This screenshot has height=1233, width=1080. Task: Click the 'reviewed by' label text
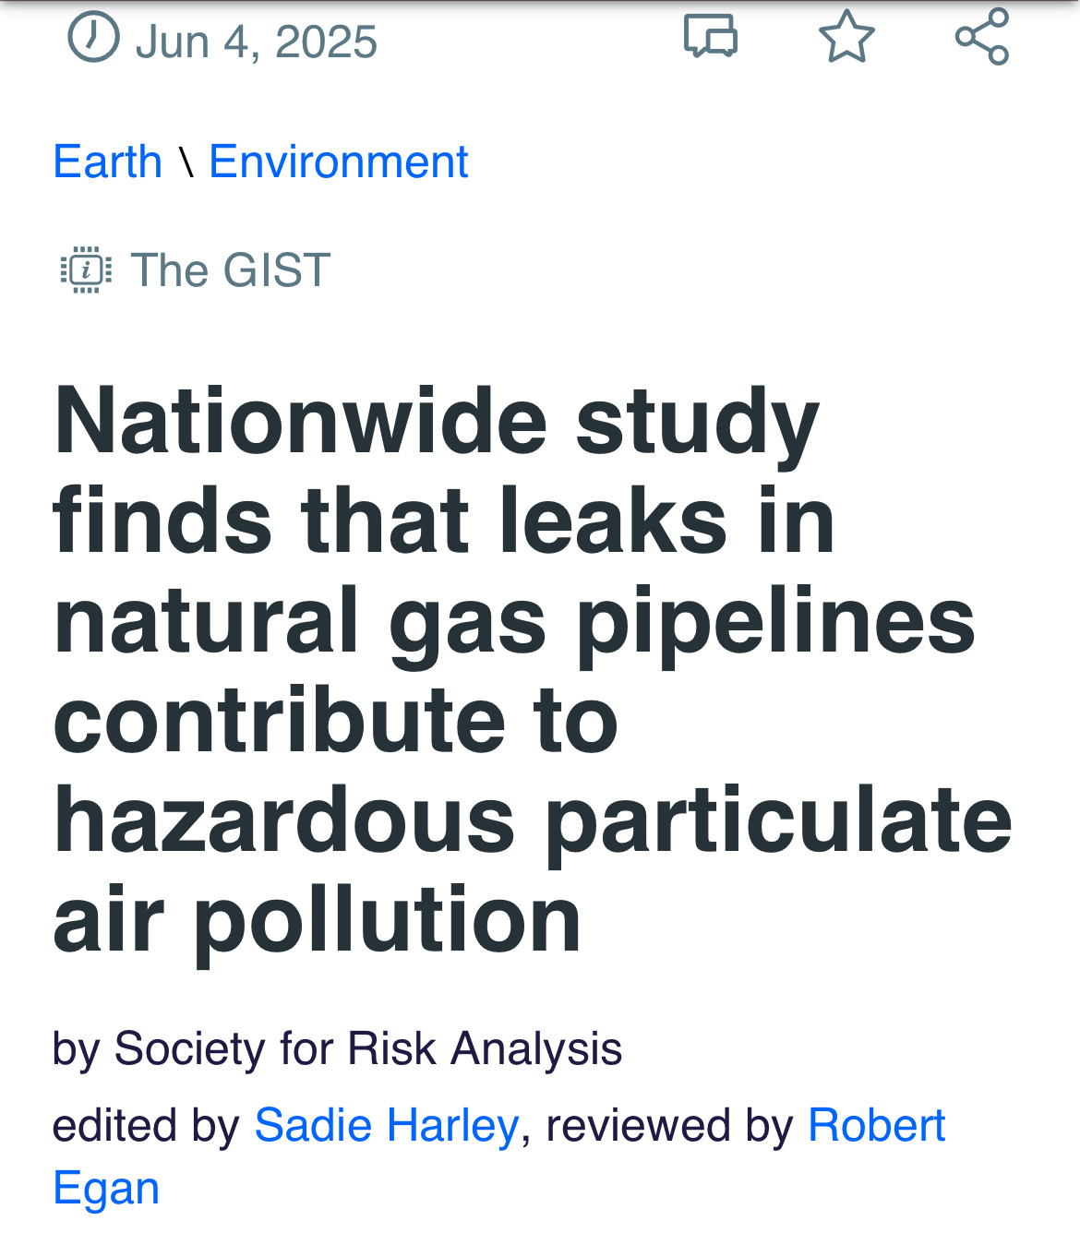(669, 1126)
